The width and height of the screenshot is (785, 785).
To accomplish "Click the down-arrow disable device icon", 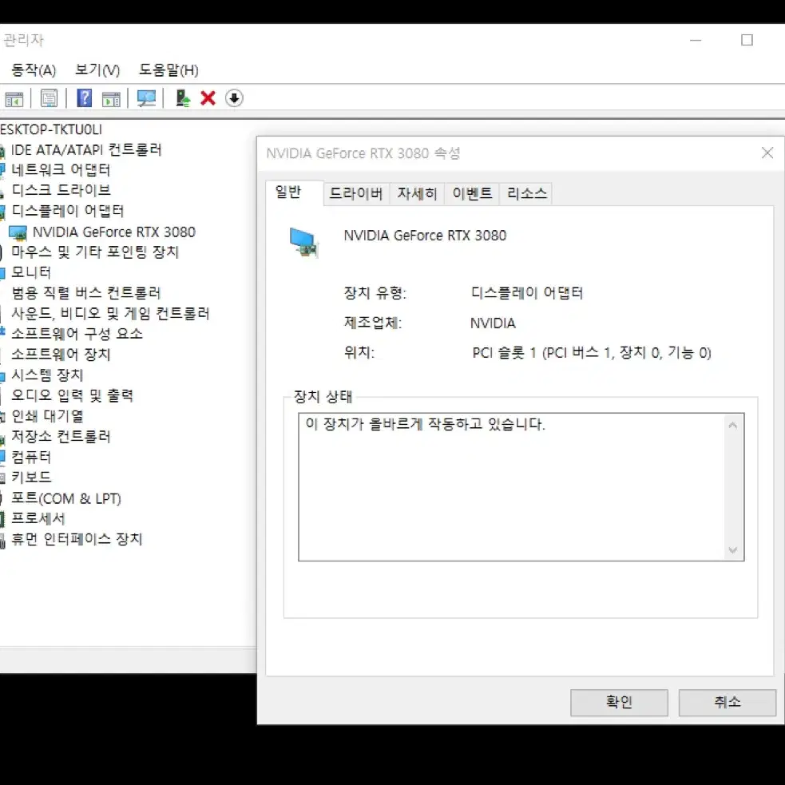I will pyautogui.click(x=234, y=98).
